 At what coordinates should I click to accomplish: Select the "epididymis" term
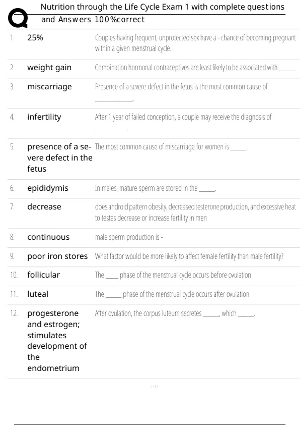(48, 188)
